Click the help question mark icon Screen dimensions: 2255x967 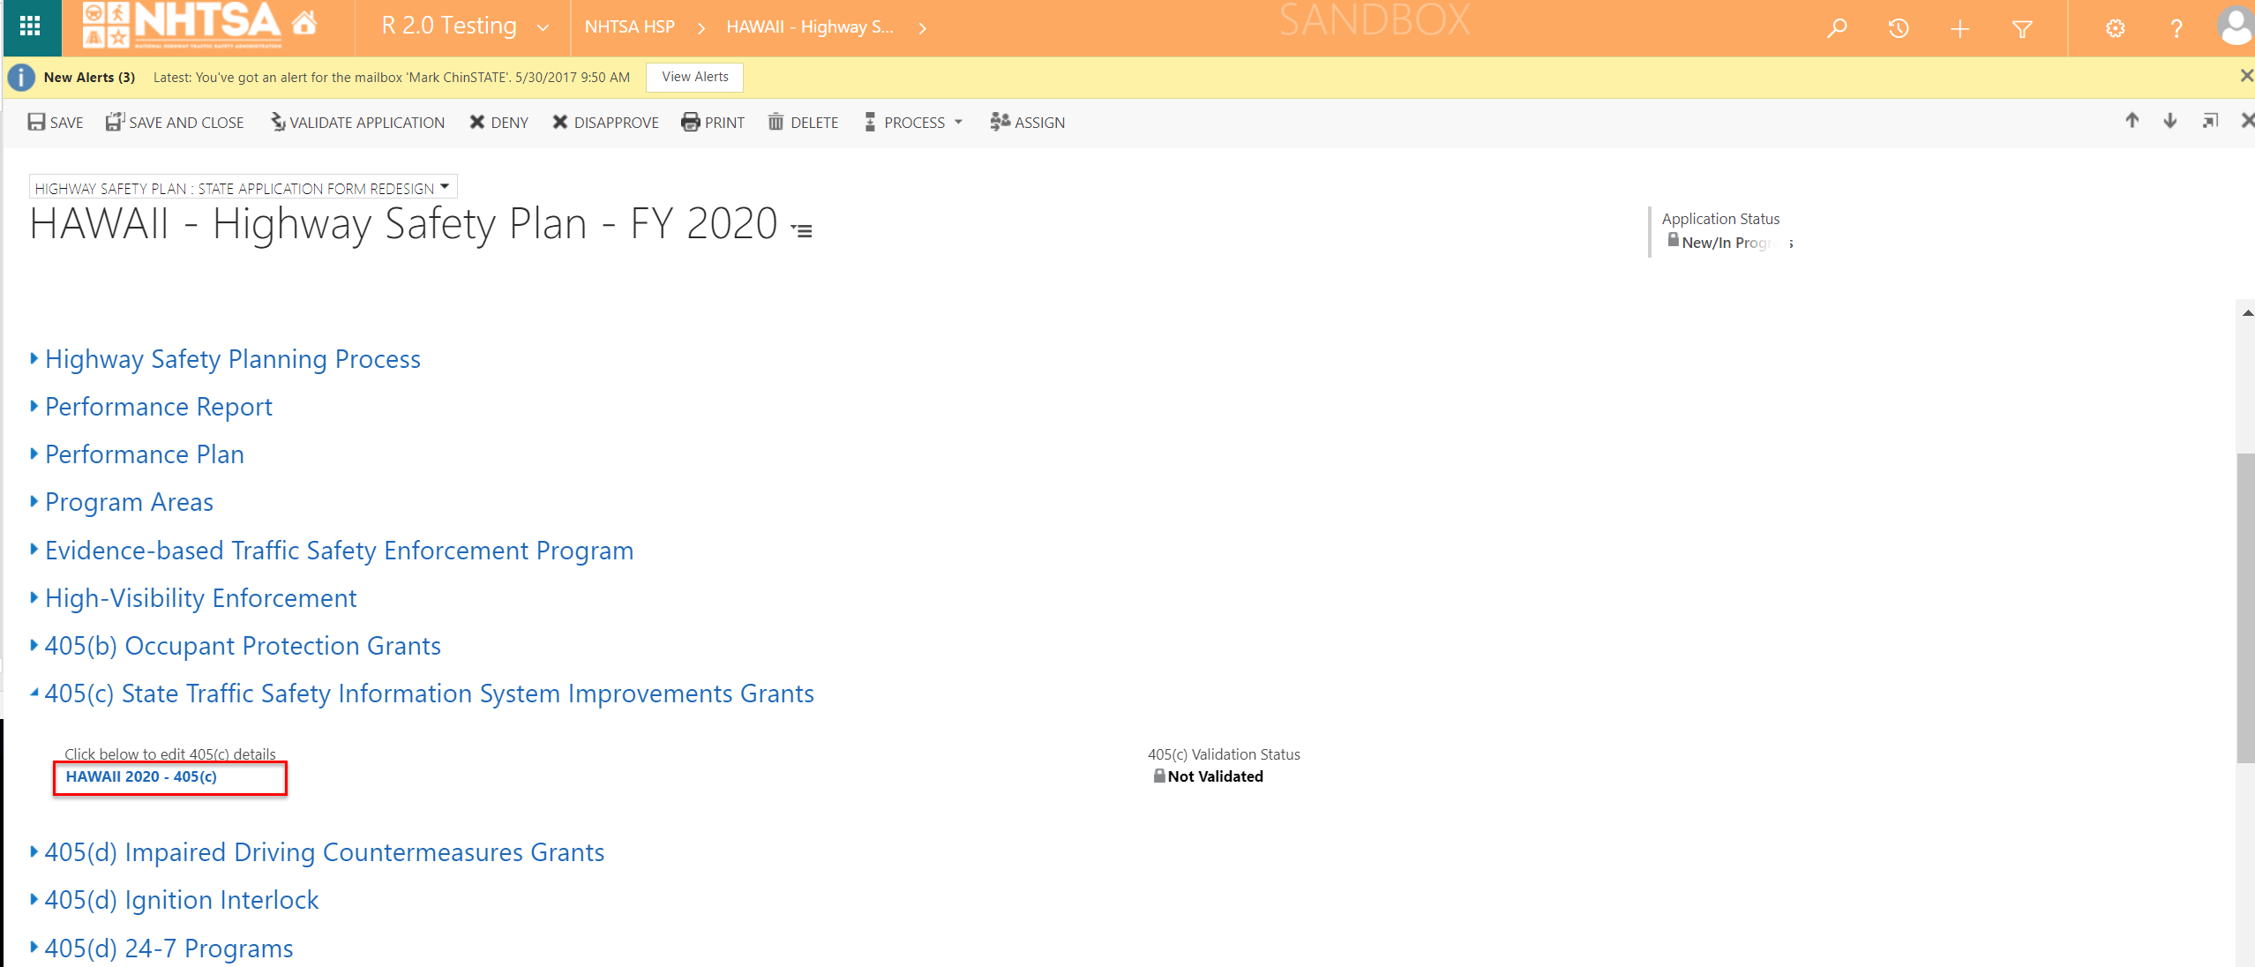click(x=2176, y=29)
